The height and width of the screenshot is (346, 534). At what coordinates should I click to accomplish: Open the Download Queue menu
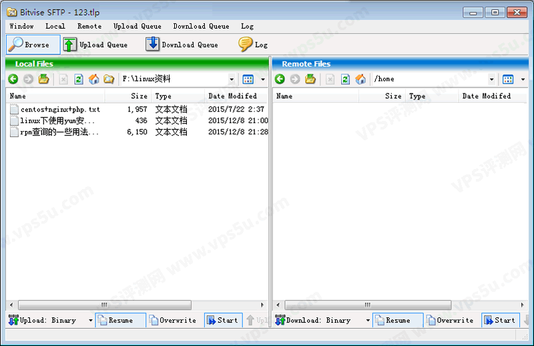201,26
